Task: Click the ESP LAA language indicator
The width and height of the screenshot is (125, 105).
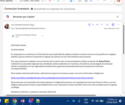Action: pyautogui.click(x=86, y=101)
